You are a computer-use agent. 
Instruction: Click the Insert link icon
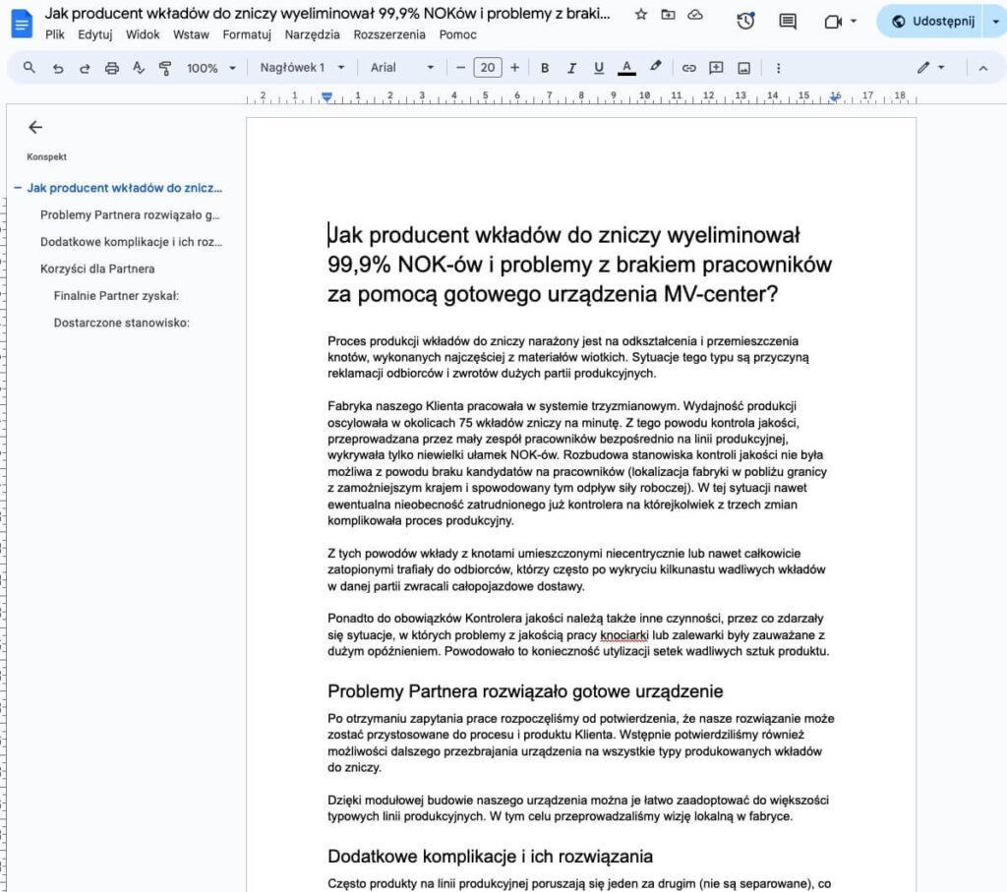pos(688,67)
